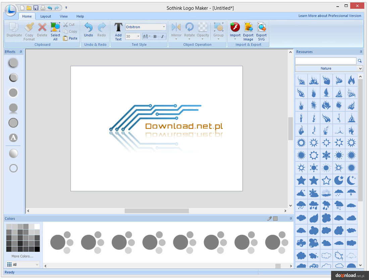Click the More Colors... button
Viewport: 369px width, 280px height.
pos(22,256)
